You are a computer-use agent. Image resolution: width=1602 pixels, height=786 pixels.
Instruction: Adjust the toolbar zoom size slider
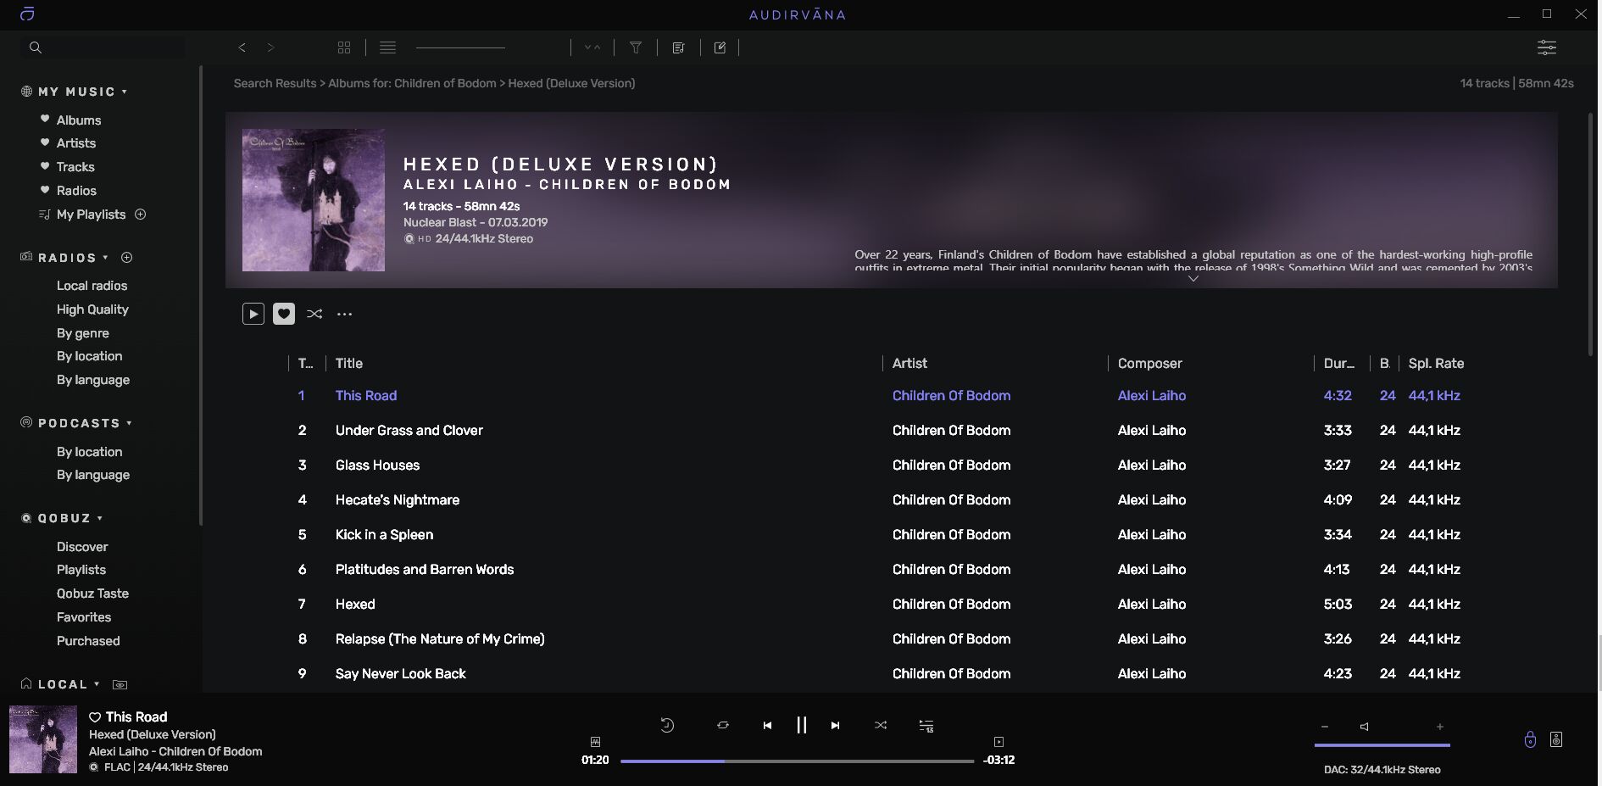coord(460,47)
